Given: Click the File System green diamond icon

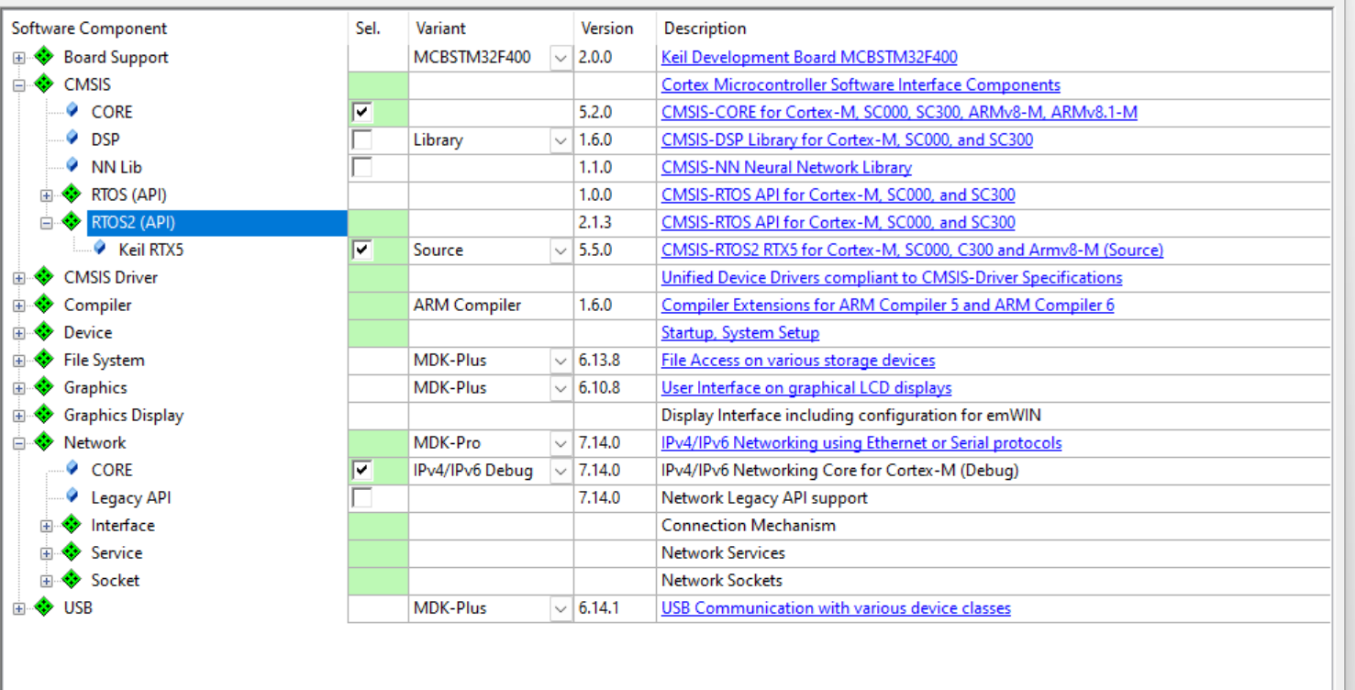Looking at the screenshot, I should (x=44, y=360).
